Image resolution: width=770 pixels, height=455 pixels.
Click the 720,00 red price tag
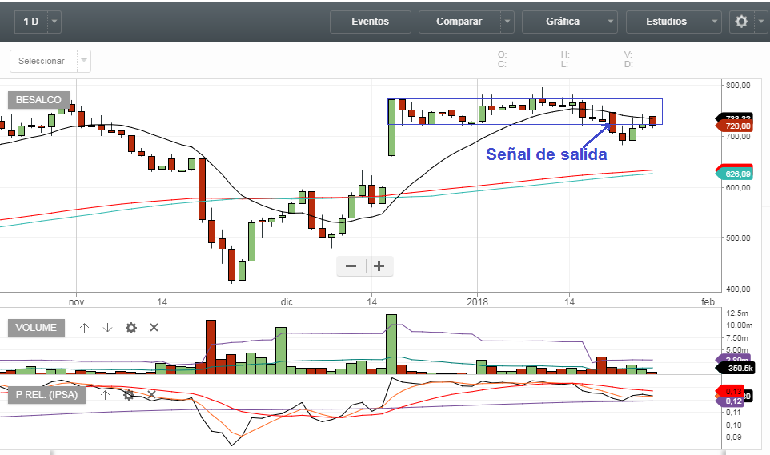pyautogui.click(x=734, y=126)
